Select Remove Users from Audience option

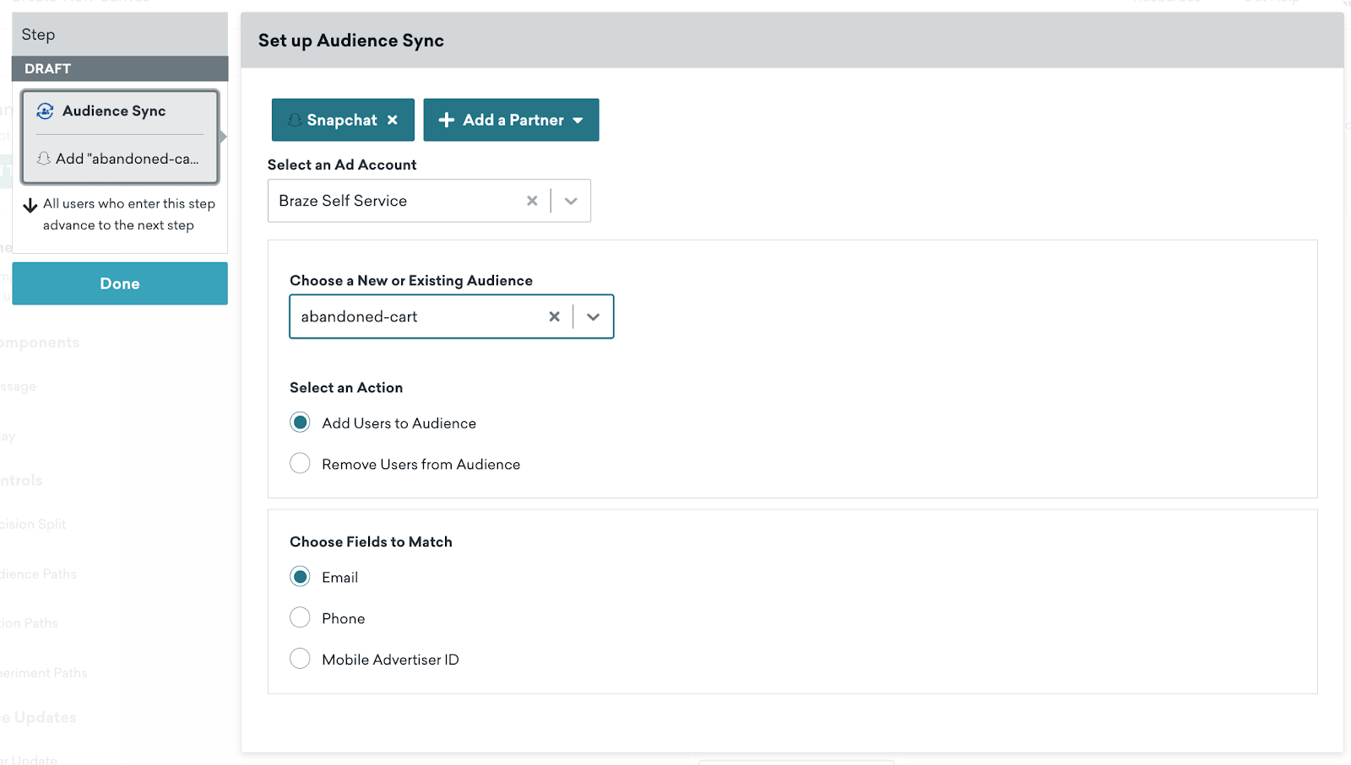click(x=300, y=464)
